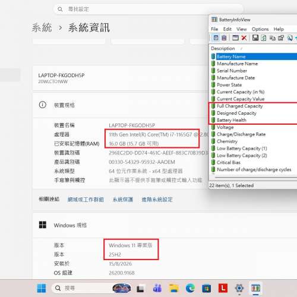Open the 網域或工作群組 link

pos(86,200)
